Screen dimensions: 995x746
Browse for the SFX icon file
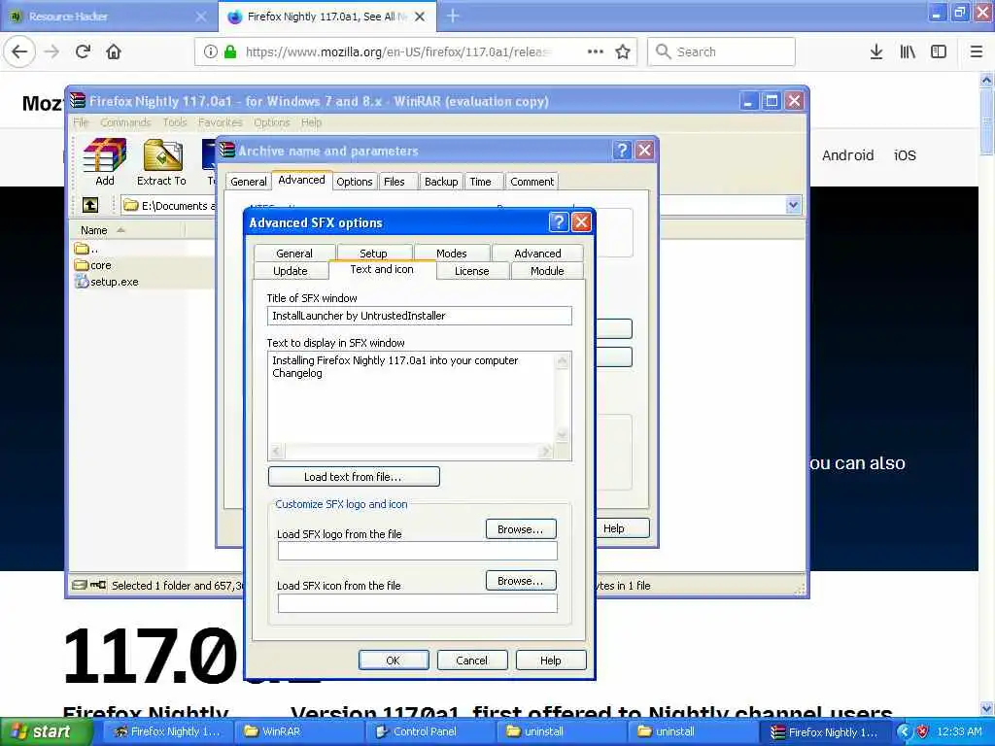coord(521,581)
